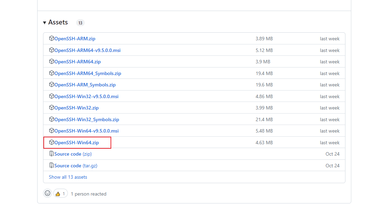Click the package icon beside OpenSSH-ARM64.zip

pos(51,61)
